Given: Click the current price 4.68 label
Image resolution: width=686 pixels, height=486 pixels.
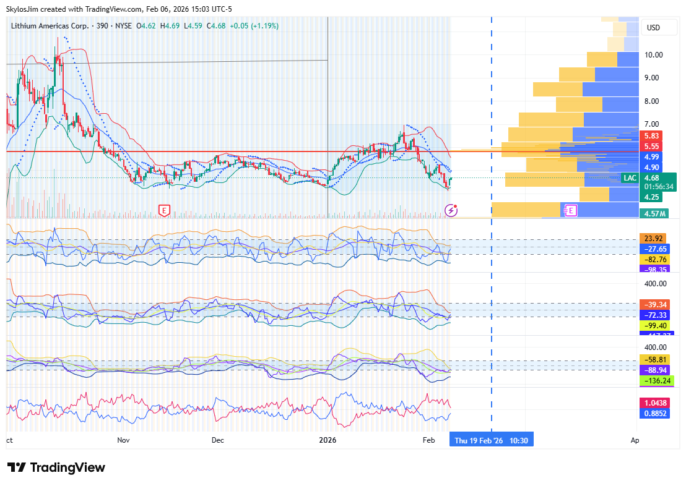Looking at the screenshot, I should (x=651, y=178).
